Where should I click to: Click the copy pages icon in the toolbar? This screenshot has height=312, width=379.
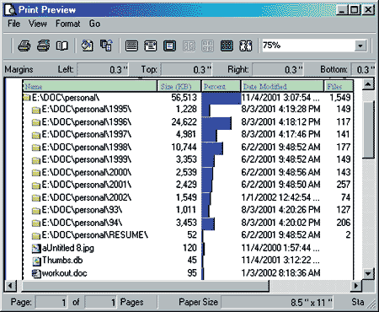[x=106, y=46]
